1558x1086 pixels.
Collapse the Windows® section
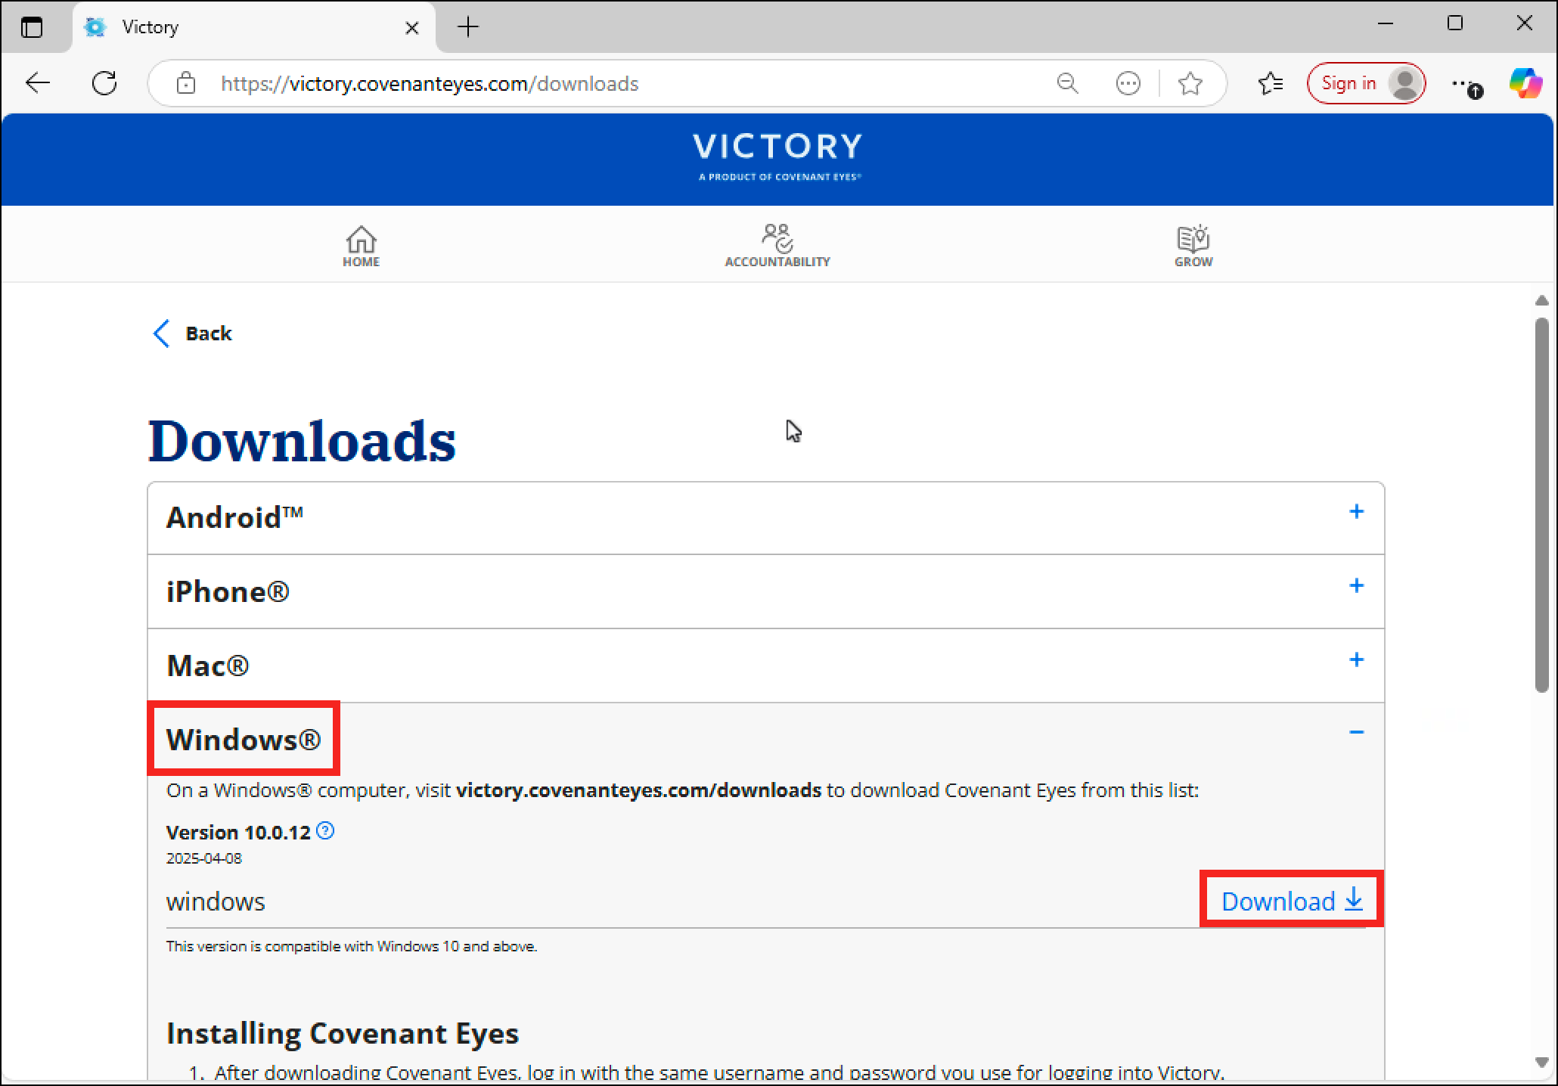tap(765, 738)
